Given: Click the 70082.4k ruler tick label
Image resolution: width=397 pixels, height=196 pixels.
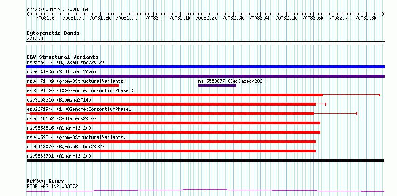Looking at the screenshot, I should tap(260, 18).
